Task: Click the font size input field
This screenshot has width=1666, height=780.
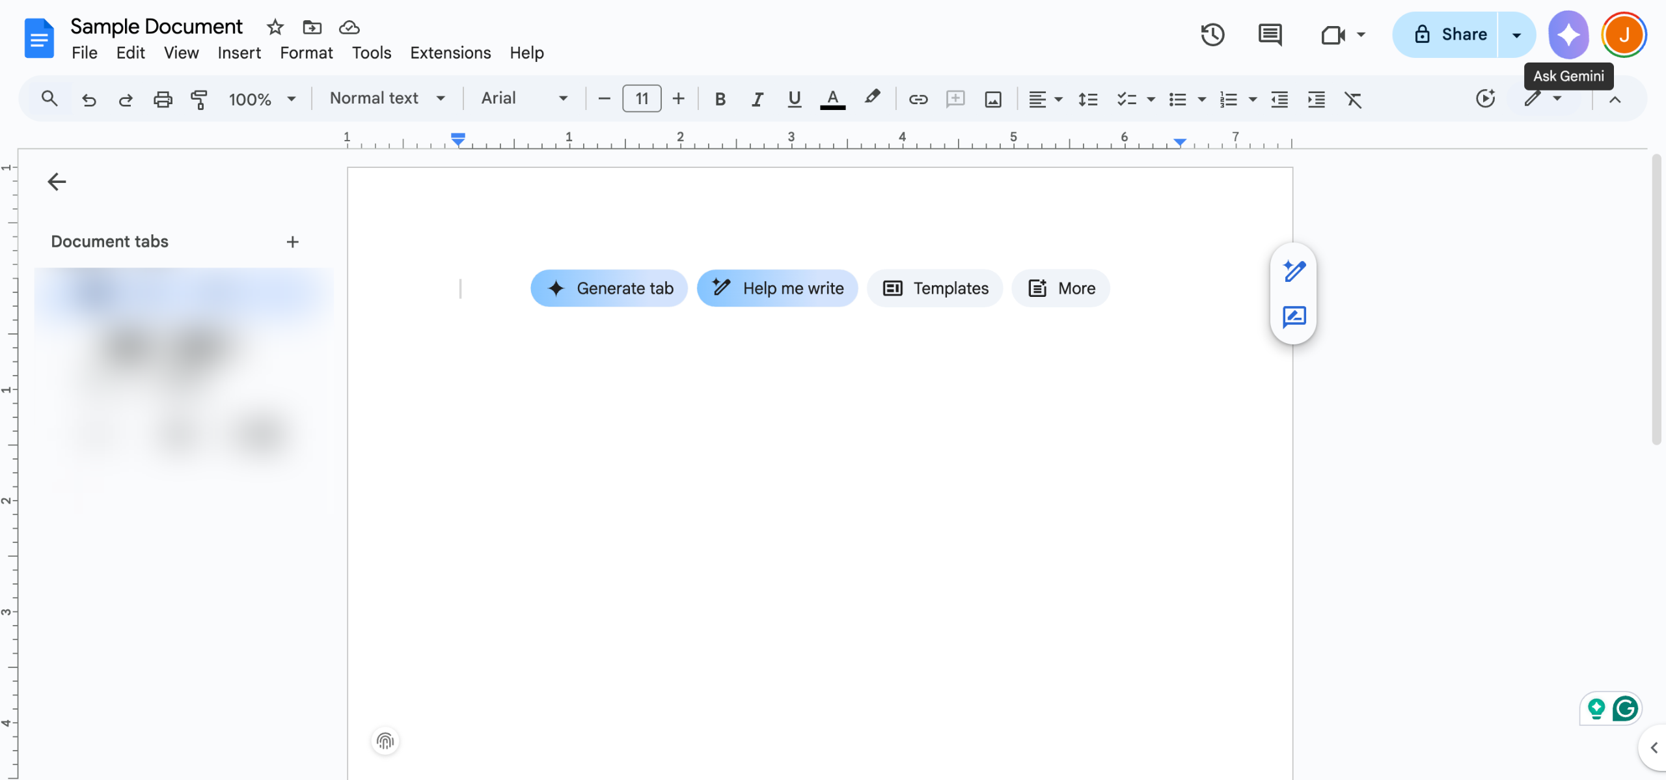Action: (x=642, y=99)
